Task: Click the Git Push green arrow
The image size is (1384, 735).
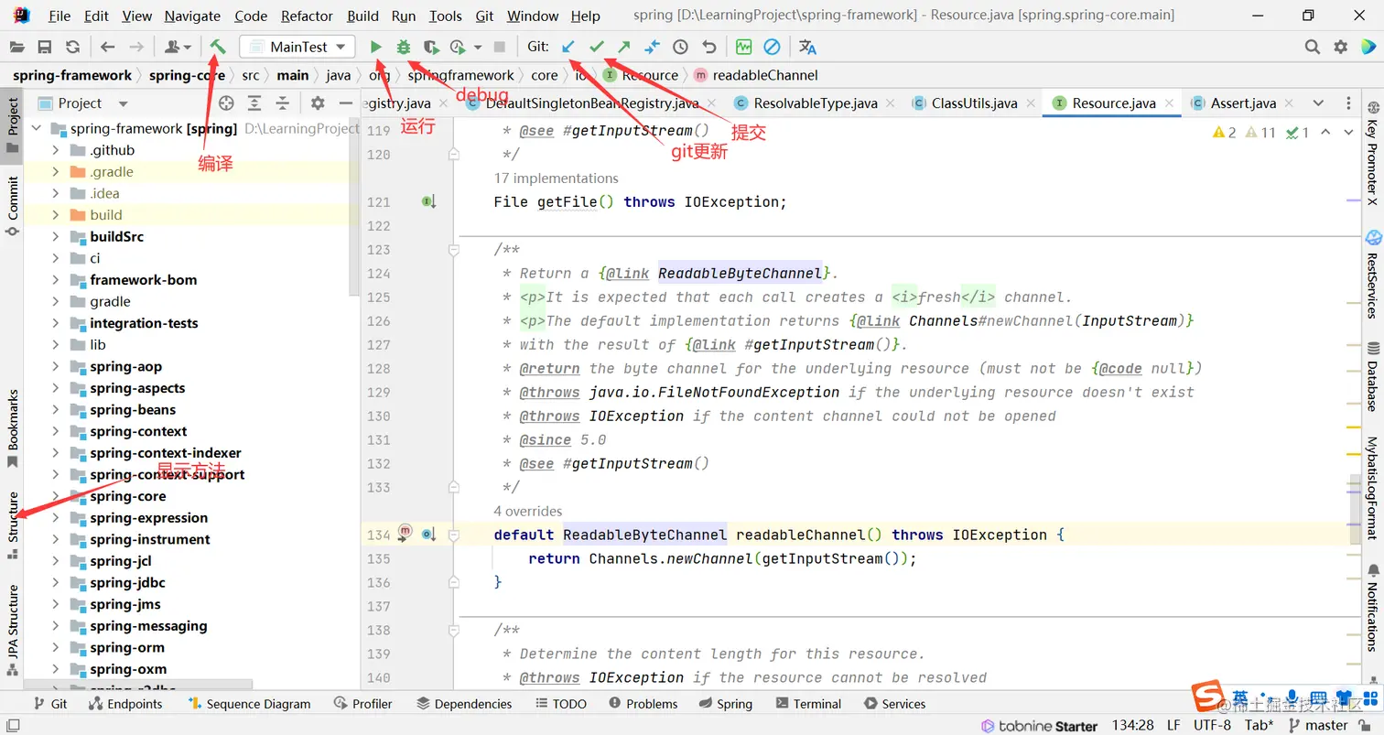Action: pos(624,47)
